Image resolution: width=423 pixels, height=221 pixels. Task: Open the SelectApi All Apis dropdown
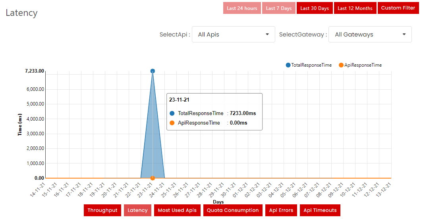[233, 35]
